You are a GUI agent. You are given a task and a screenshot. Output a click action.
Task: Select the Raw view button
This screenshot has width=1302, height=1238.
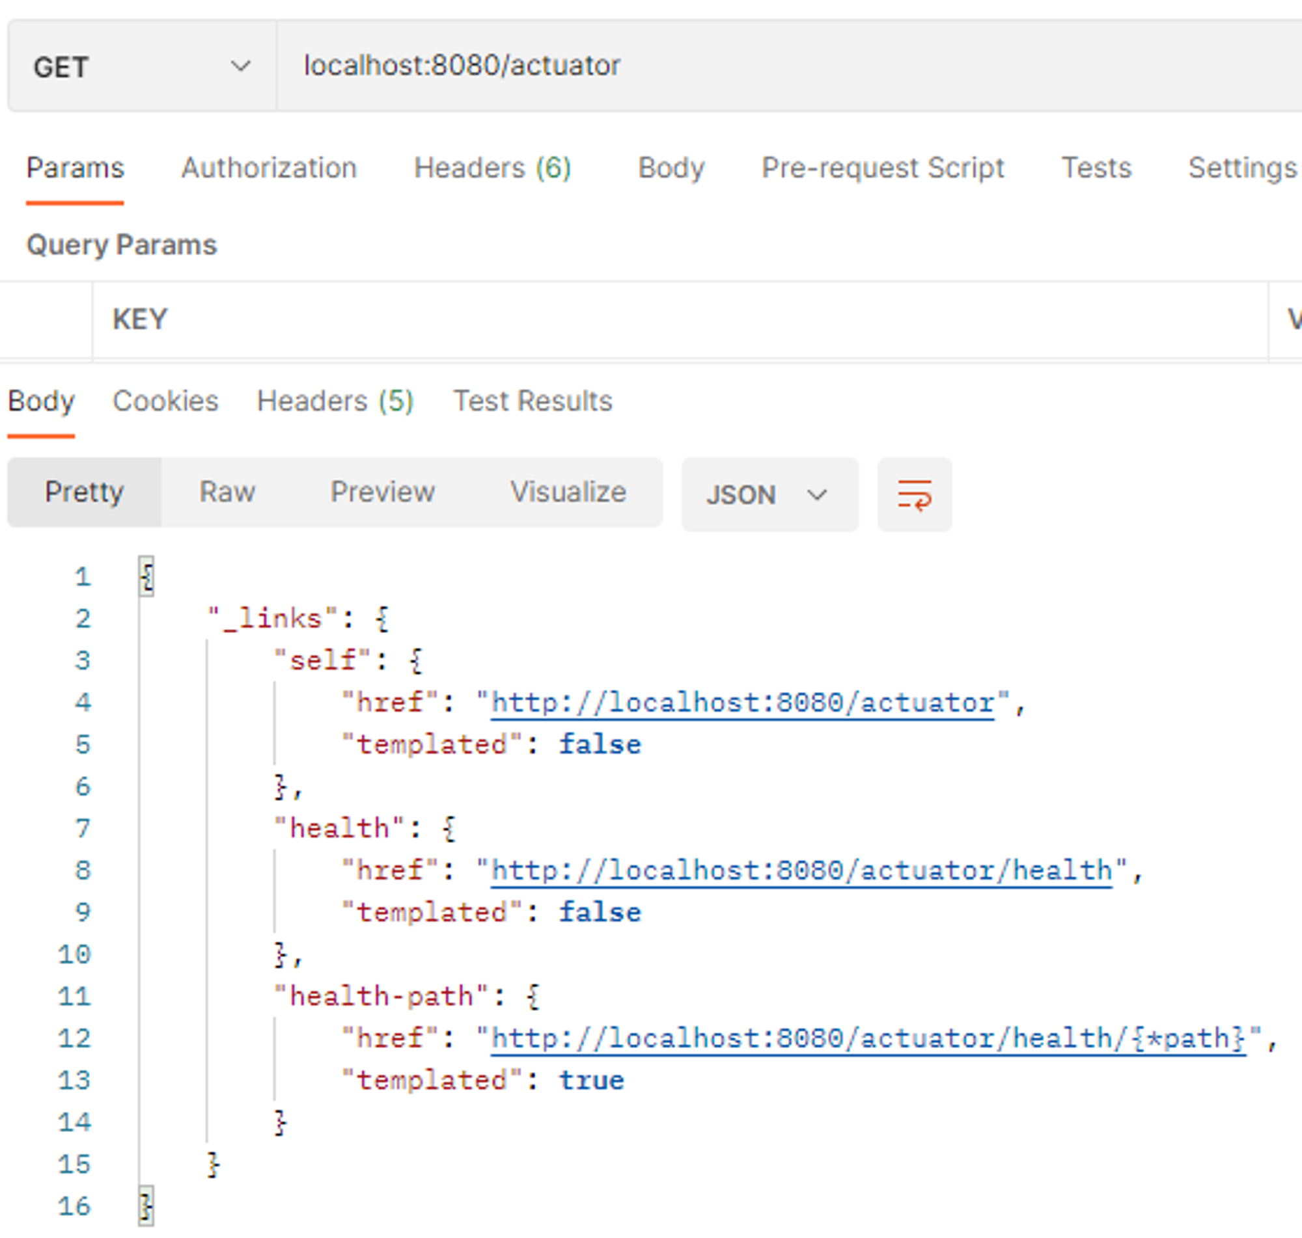click(x=227, y=492)
